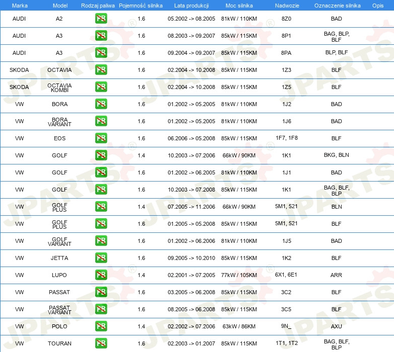Click the fuel icon in the VW EOS row

(x=101, y=138)
